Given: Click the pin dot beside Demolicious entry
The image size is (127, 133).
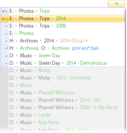Looking at the screenshot, I should pyautogui.click(x=6, y=63).
